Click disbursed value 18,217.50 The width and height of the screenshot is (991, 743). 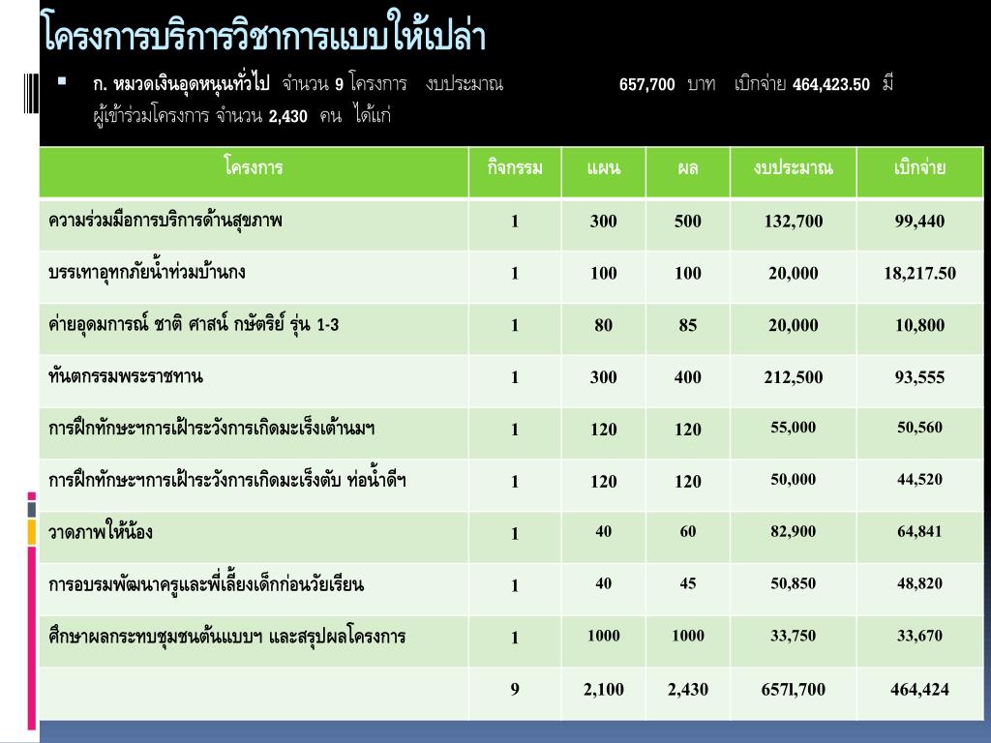pyautogui.click(x=919, y=273)
